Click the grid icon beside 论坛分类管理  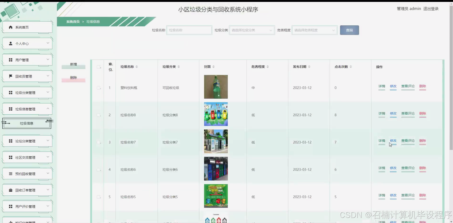pyautogui.click(x=11, y=141)
